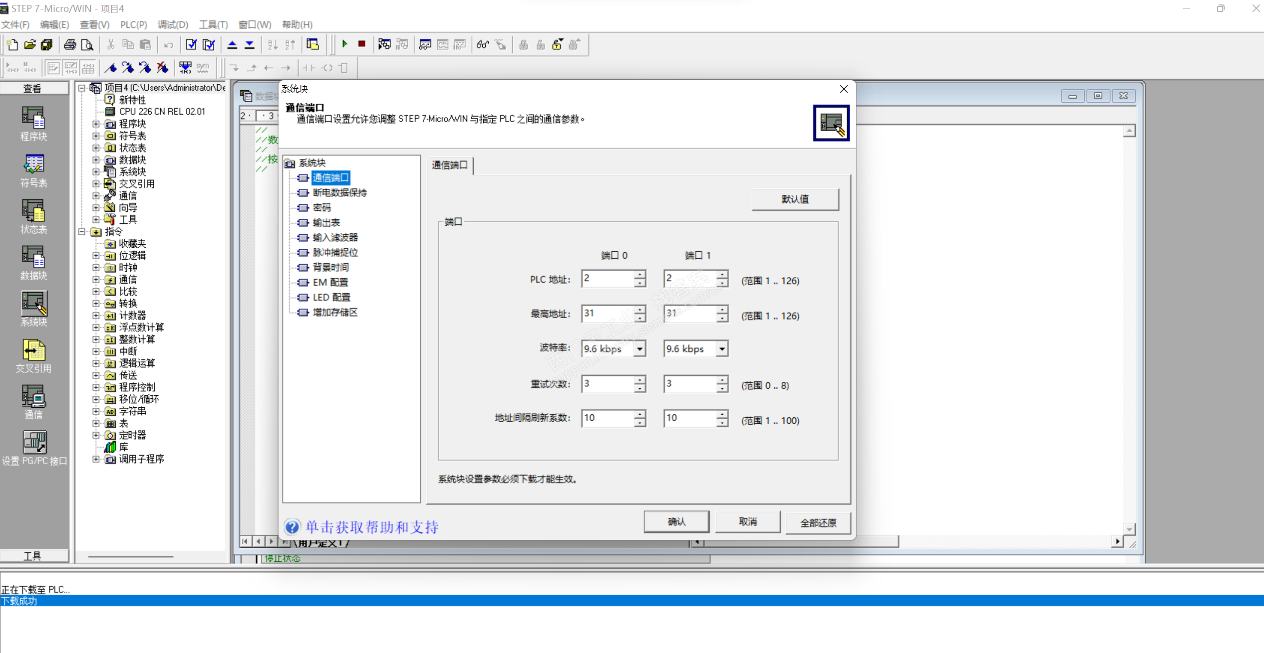Screen dimensions: 1264x653
Task: Click the print toolbar icon
Action: coord(70,45)
